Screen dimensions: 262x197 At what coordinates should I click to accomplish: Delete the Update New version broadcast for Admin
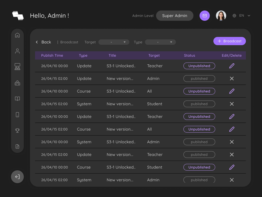[x=232, y=78]
